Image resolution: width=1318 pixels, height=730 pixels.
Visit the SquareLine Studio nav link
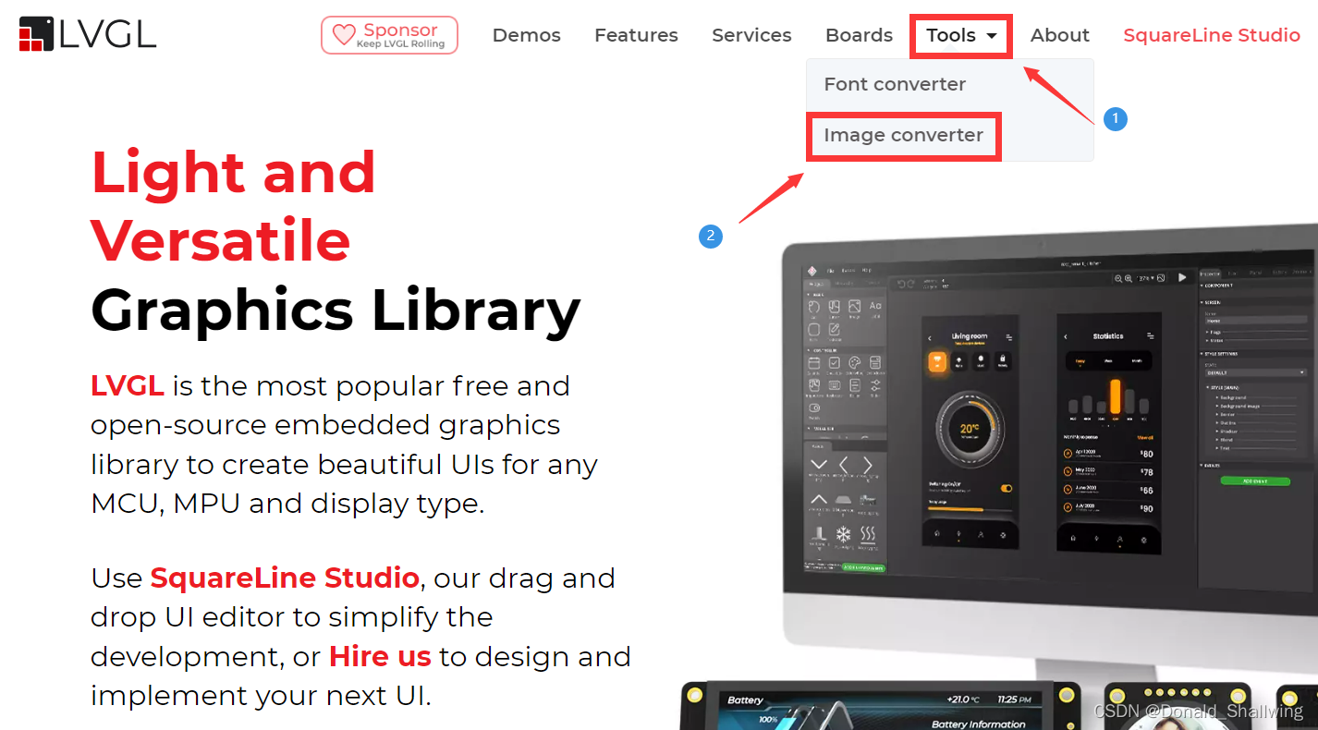tap(1212, 35)
